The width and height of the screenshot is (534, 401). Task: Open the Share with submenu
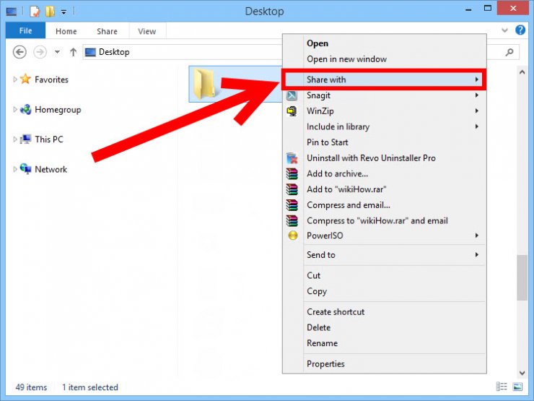[x=384, y=79]
